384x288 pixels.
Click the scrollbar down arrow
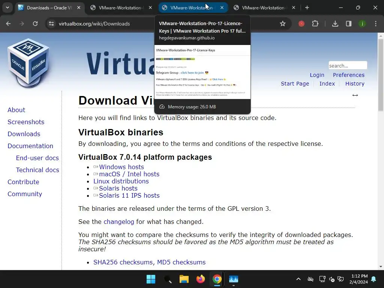[x=381, y=267]
